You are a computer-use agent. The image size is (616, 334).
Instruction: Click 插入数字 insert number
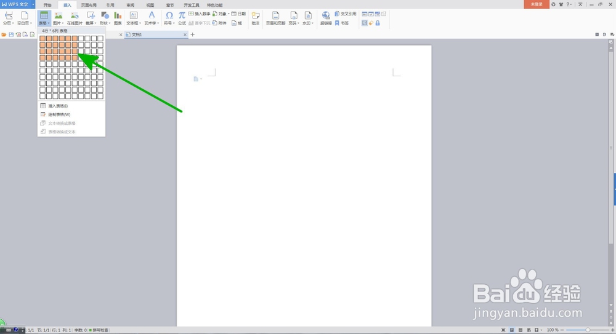click(x=199, y=14)
